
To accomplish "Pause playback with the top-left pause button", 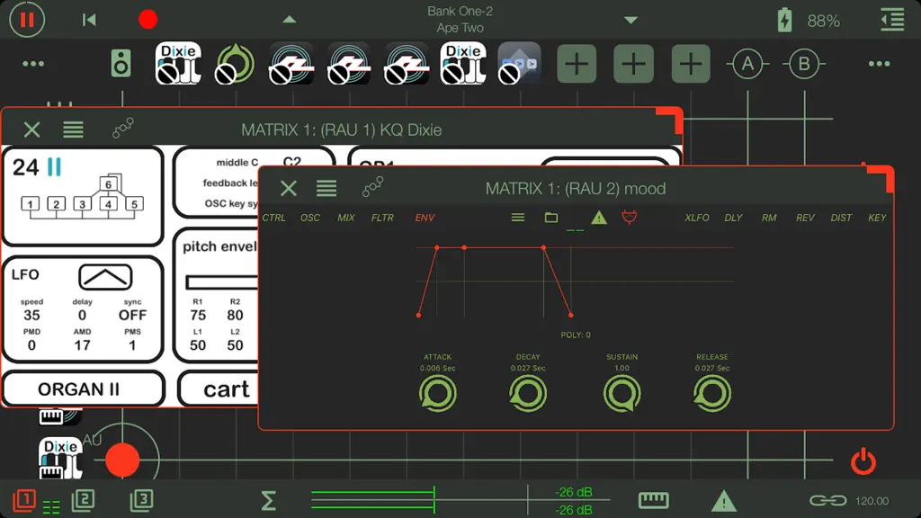I will pyautogui.click(x=27, y=20).
